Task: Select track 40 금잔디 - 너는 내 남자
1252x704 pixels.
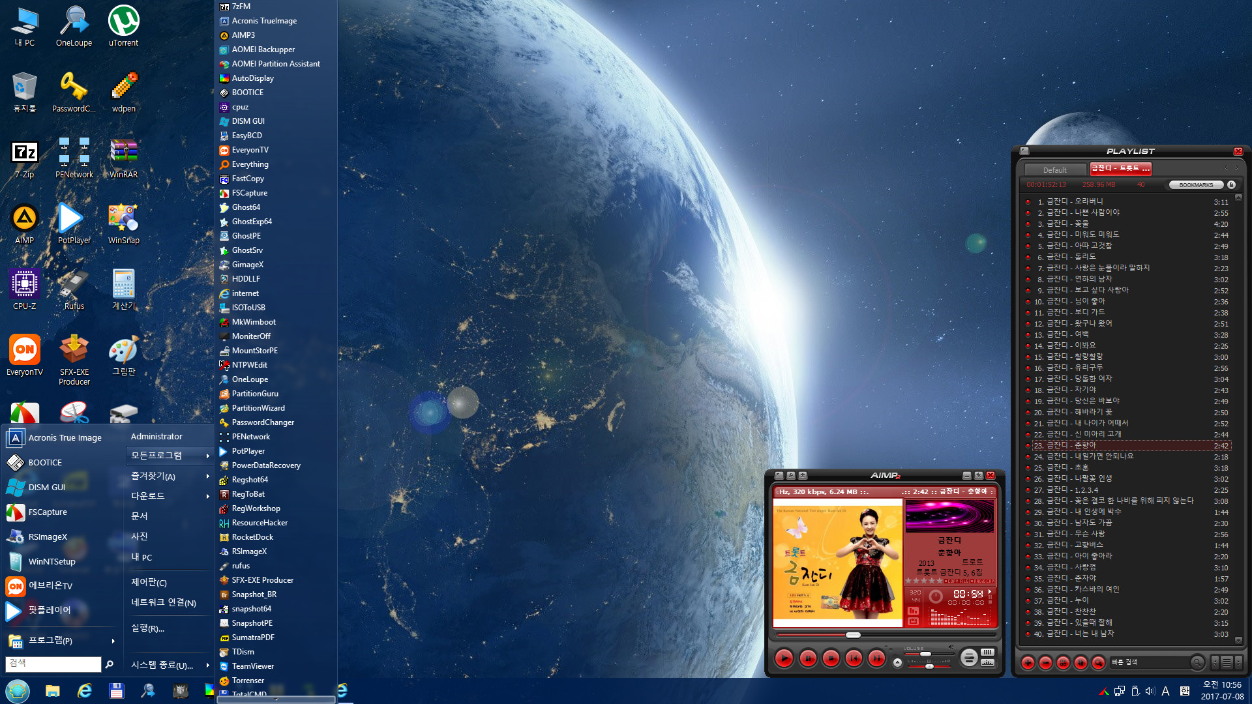Action: [x=1127, y=634]
